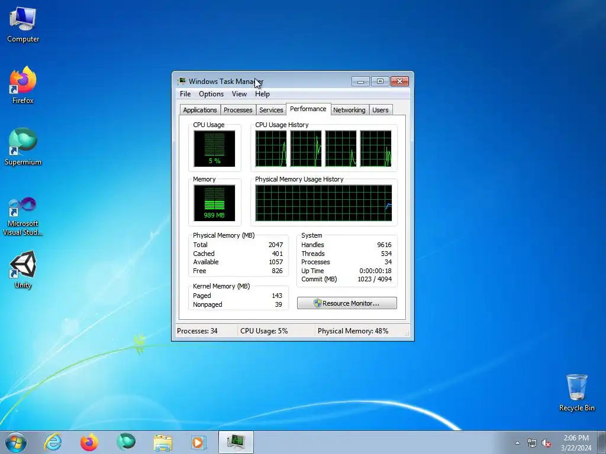
Task: Select the Microsoft Visual Studio desktop icon
Action: pos(23,216)
